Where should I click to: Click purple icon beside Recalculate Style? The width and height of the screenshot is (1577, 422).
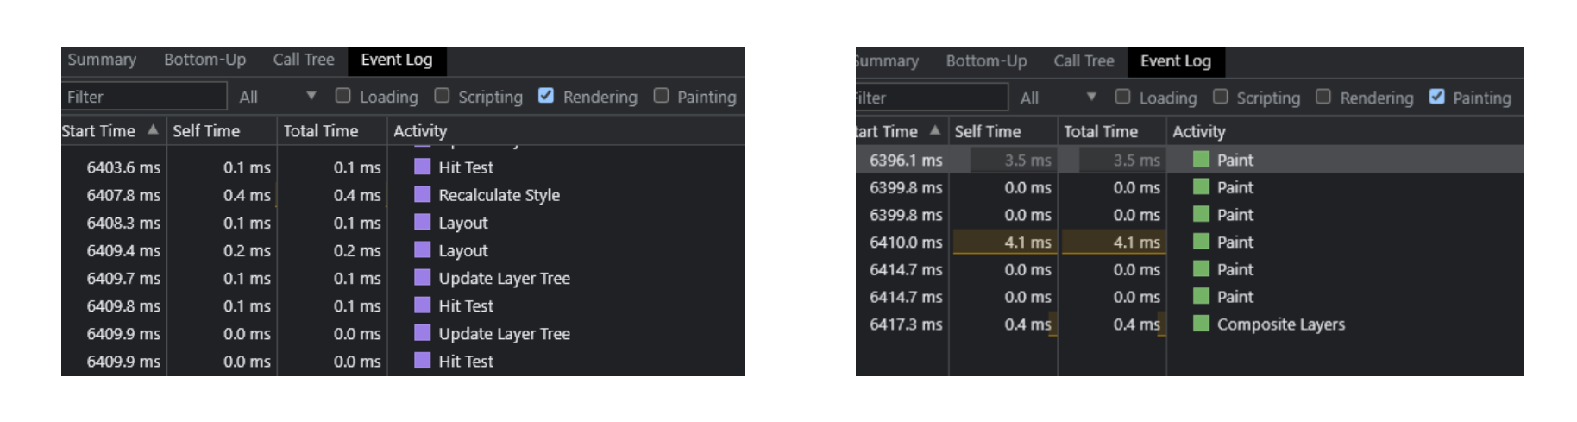[422, 194]
